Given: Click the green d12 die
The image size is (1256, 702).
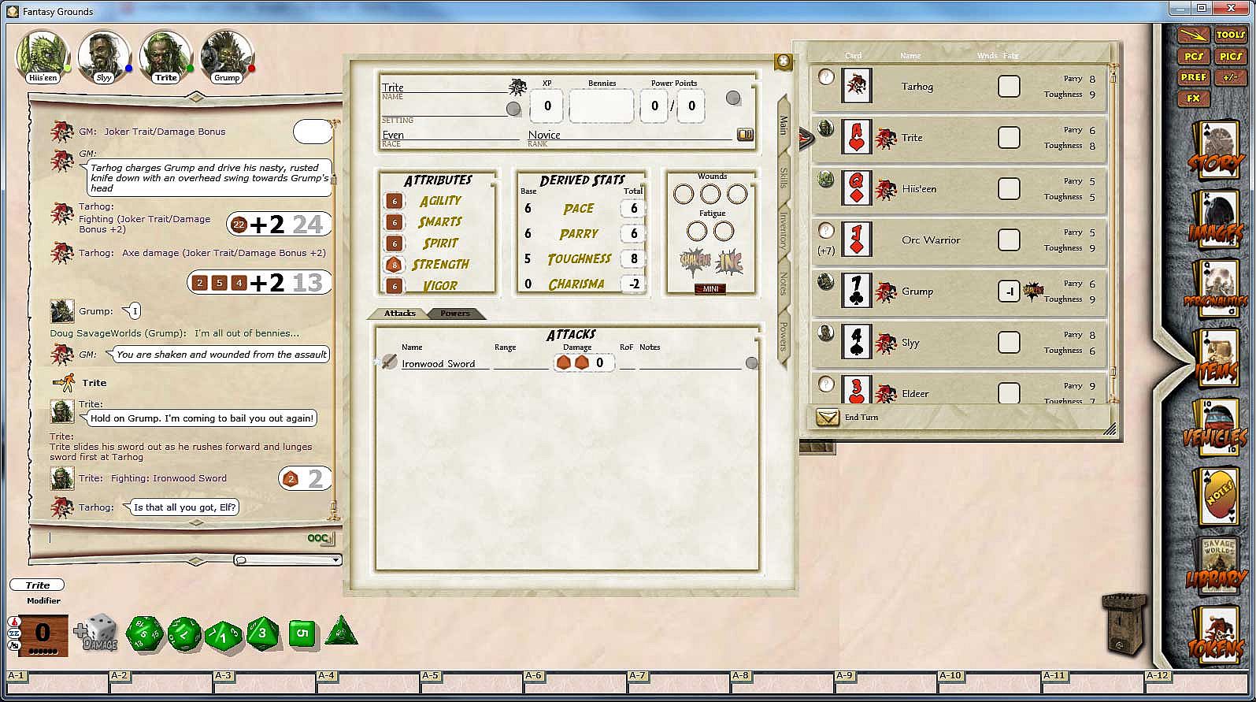Looking at the screenshot, I should tap(184, 634).
